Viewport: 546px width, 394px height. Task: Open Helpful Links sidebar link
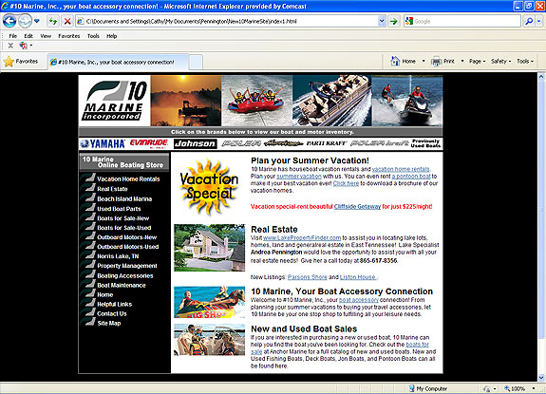tap(114, 304)
